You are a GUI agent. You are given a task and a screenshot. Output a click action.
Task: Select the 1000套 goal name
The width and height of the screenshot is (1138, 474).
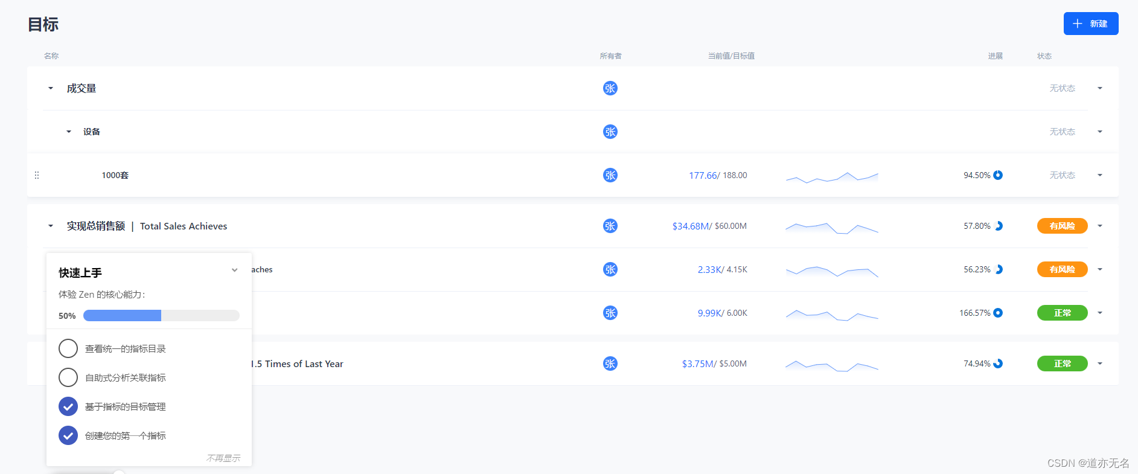pyautogui.click(x=115, y=175)
